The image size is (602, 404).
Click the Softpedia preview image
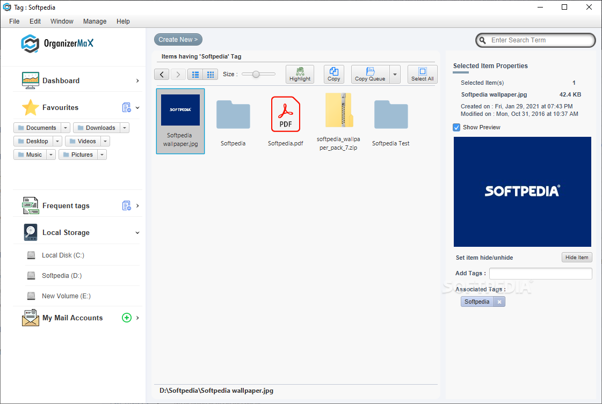[x=522, y=192]
